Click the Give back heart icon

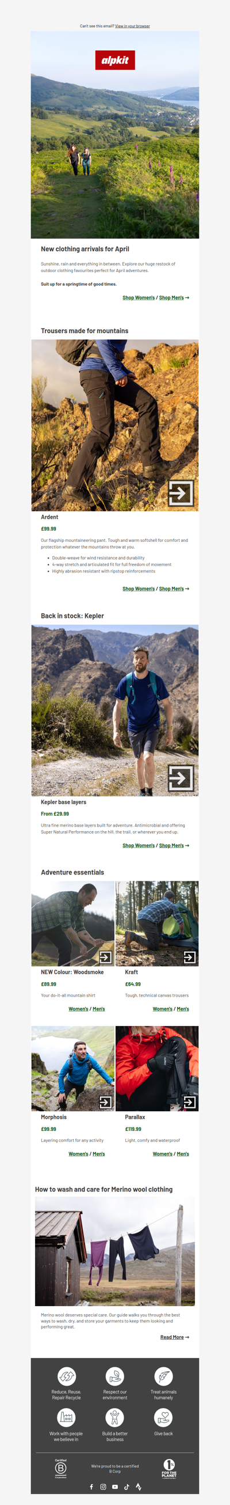[163, 1417]
